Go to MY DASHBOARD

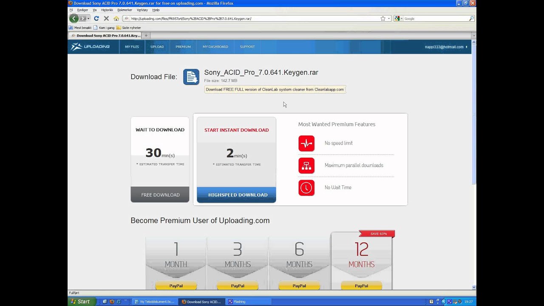coord(215,47)
